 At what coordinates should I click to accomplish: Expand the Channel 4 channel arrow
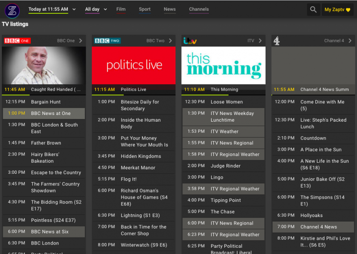coord(350,41)
